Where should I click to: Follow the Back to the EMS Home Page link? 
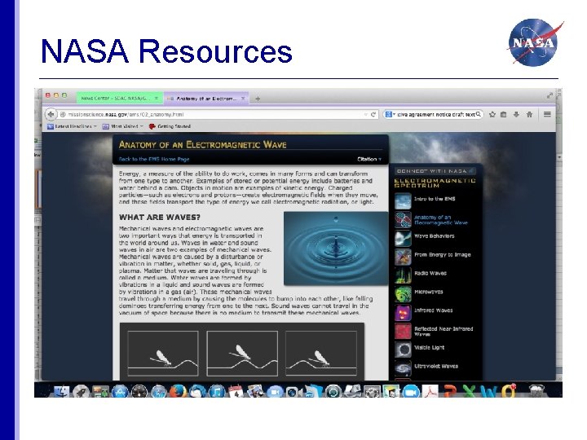(x=154, y=159)
